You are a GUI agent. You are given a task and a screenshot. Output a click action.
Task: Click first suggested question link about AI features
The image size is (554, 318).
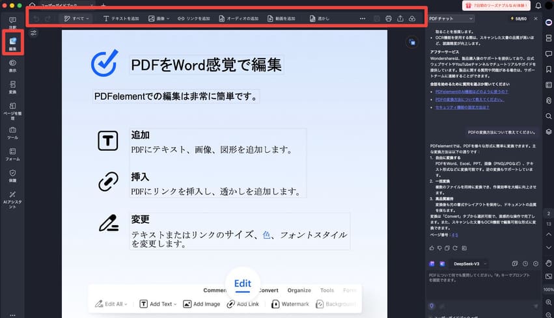pos(471,92)
